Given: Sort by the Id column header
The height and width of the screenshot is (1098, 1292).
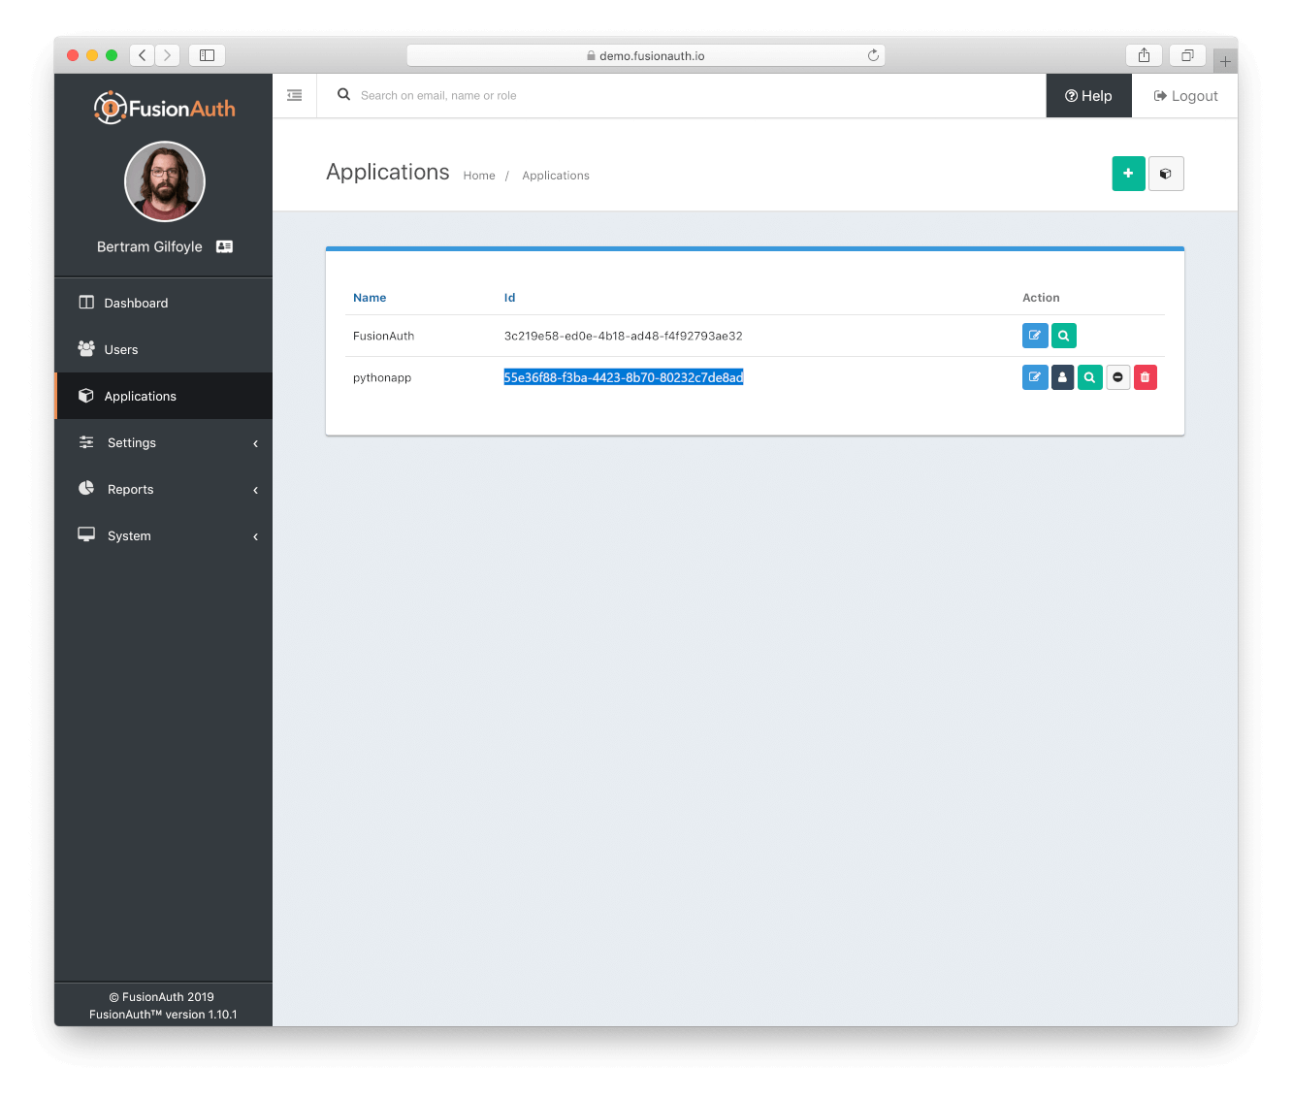Looking at the screenshot, I should [509, 298].
